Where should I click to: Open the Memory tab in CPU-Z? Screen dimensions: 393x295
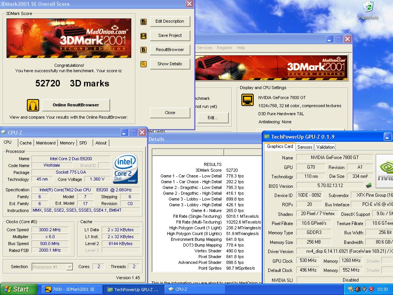pos(67,143)
